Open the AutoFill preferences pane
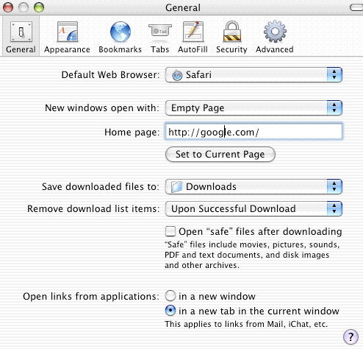363x349 pixels. click(x=193, y=37)
